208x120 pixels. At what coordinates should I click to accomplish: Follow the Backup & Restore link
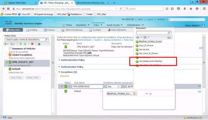pos(112,40)
